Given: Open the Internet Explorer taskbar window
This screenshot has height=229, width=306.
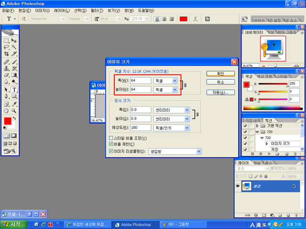Looking at the screenshot, I should [87, 225].
